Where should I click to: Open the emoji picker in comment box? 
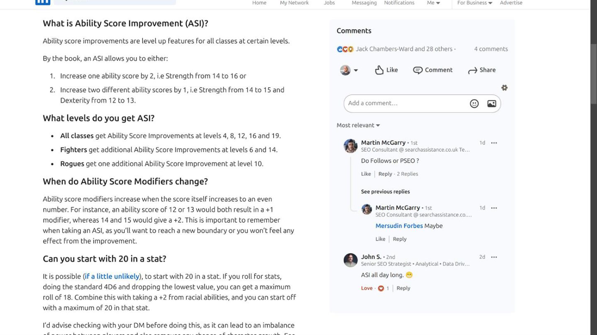pos(474,104)
